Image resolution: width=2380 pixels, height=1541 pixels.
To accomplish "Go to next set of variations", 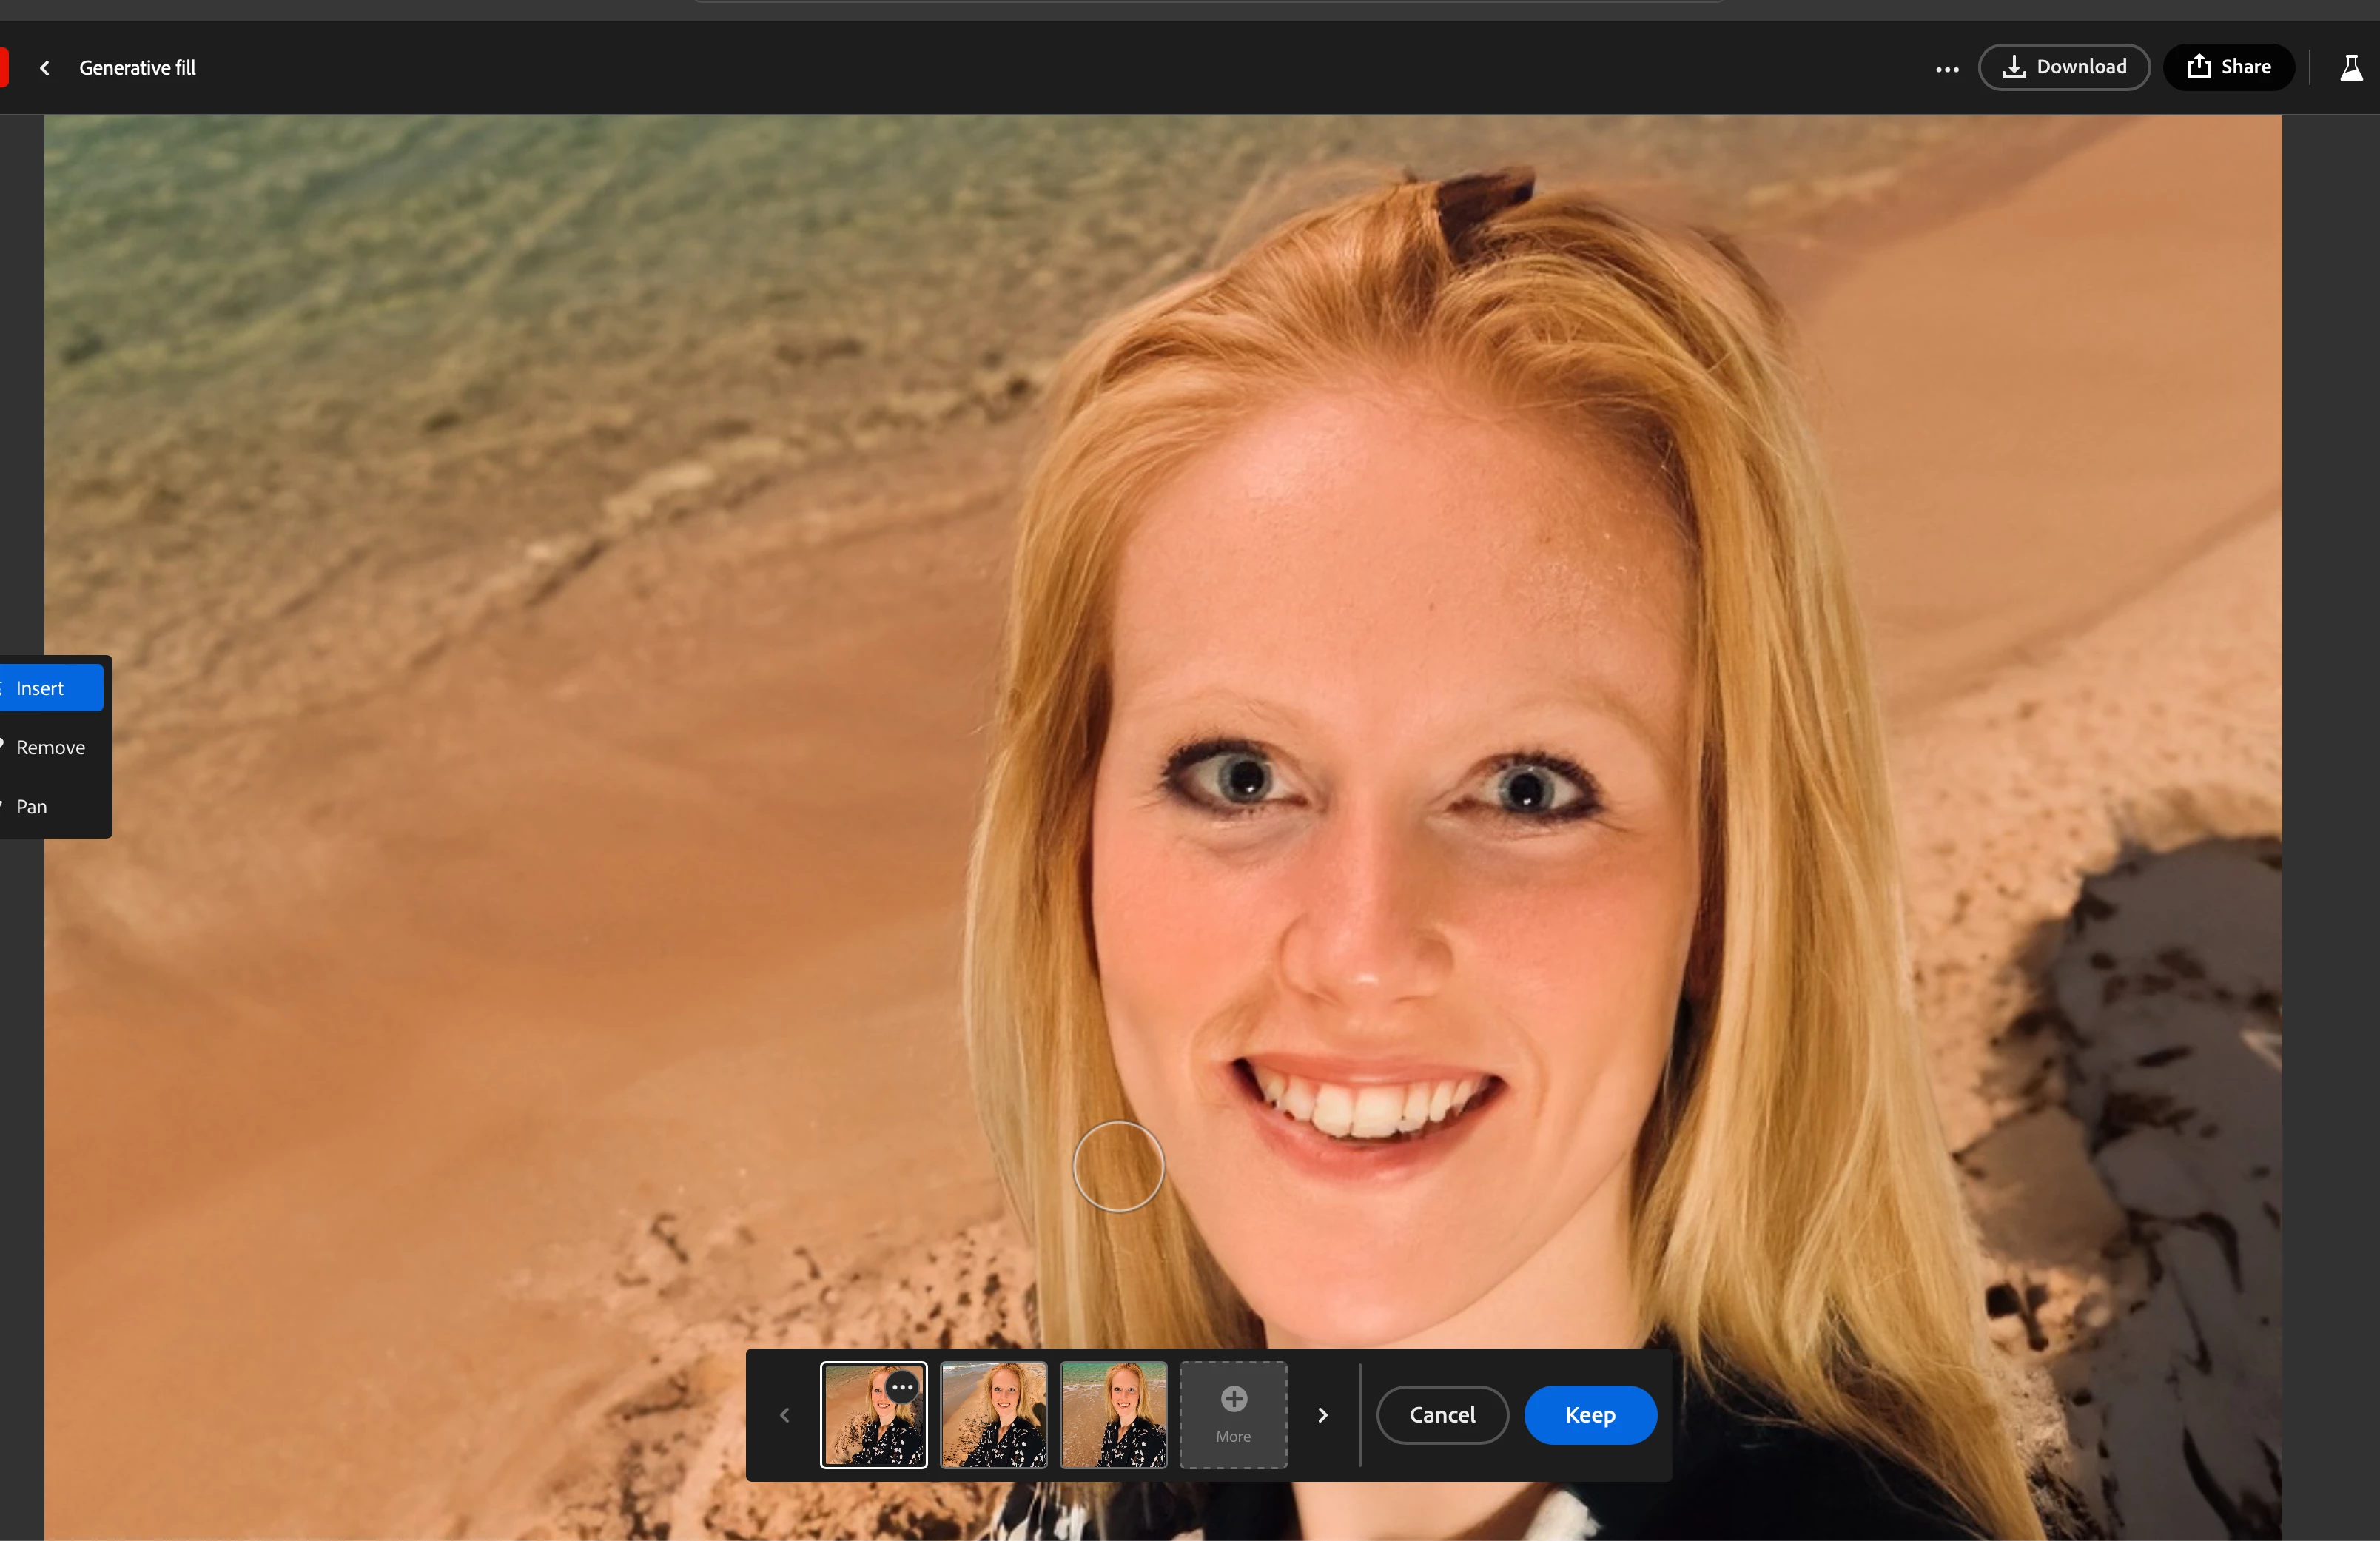I will pos(1323,1415).
